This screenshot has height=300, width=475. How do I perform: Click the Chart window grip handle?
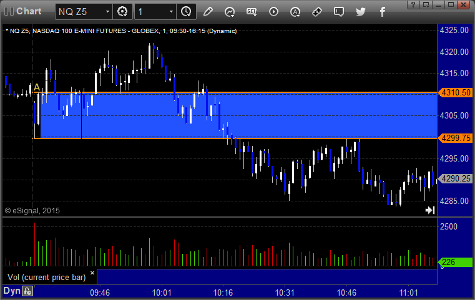point(9,11)
